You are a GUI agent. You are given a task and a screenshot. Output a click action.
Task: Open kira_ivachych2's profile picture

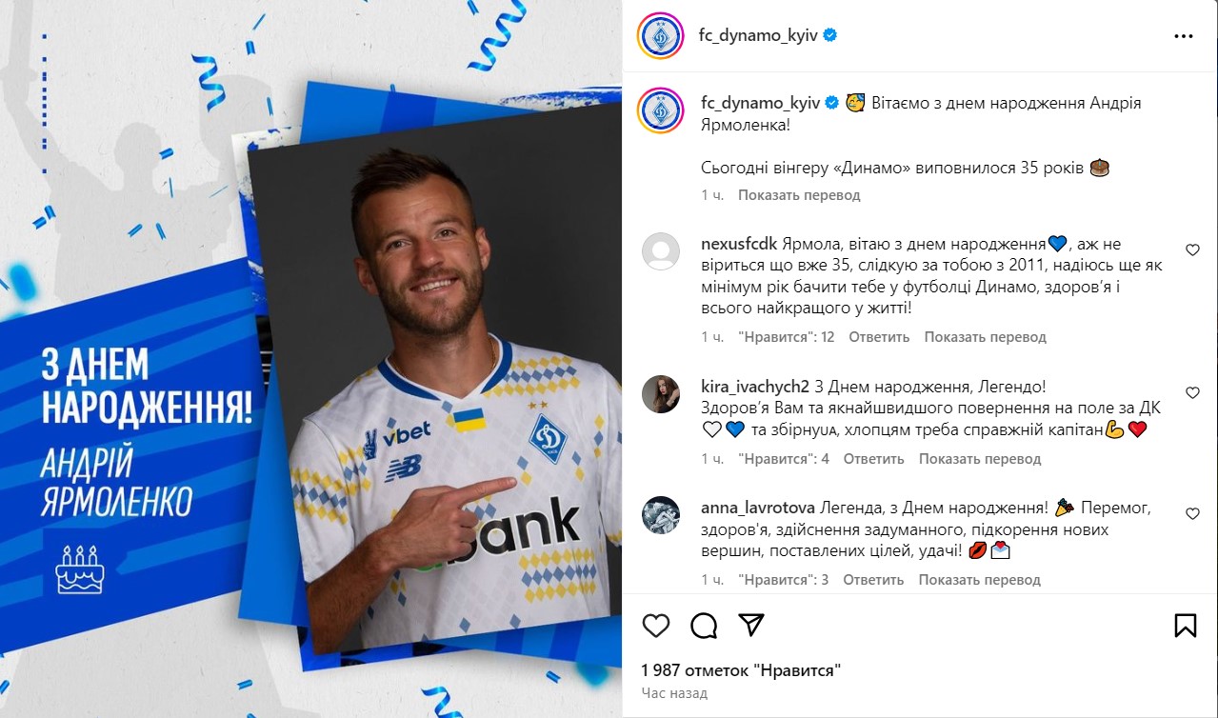pyautogui.click(x=661, y=393)
